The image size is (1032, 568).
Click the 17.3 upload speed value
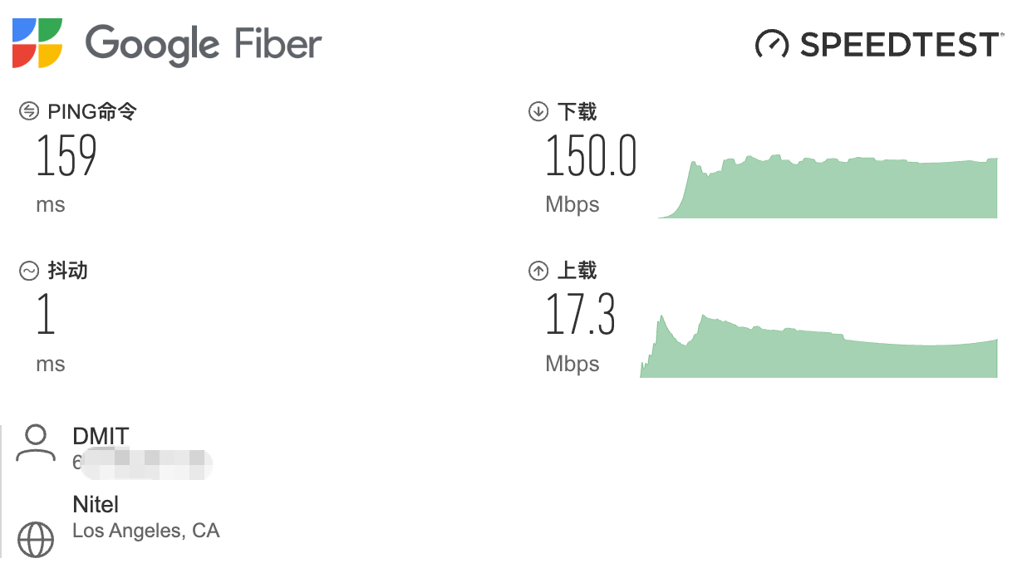click(580, 316)
